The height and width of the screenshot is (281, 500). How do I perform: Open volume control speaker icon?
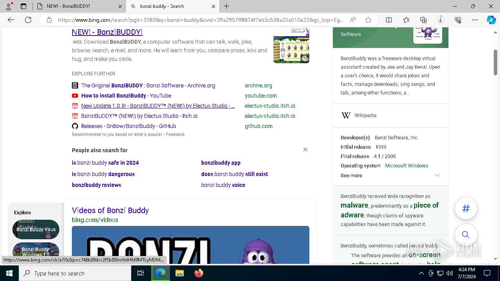coord(449,273)
